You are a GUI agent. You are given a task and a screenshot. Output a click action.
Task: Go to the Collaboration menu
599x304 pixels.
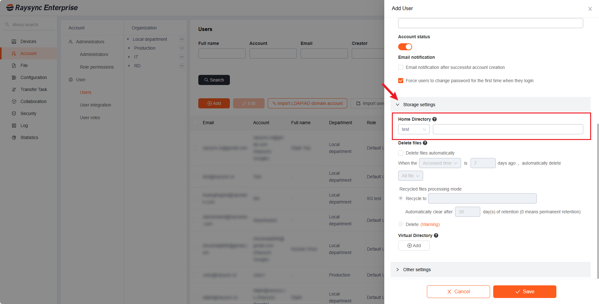point(33,101)
